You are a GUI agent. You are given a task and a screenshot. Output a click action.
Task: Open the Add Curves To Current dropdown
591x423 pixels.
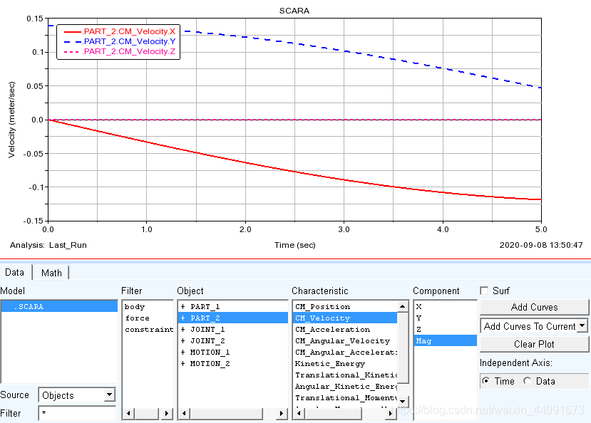582,326
